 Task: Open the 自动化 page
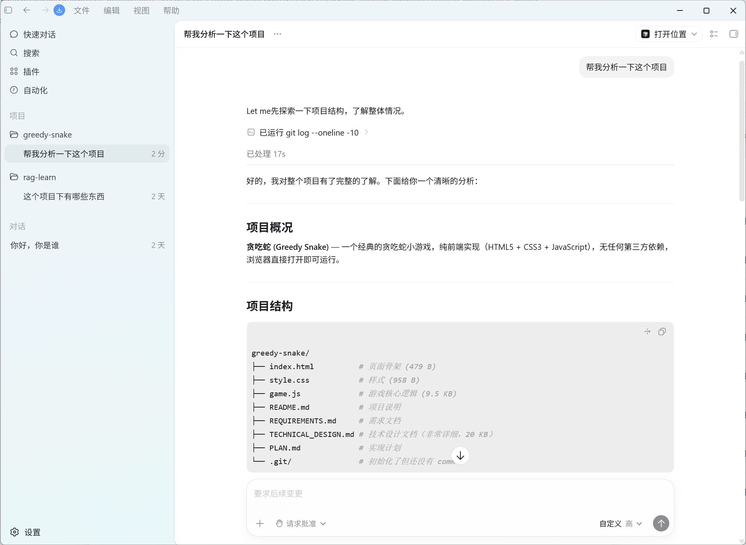click(x=87, y=90)
